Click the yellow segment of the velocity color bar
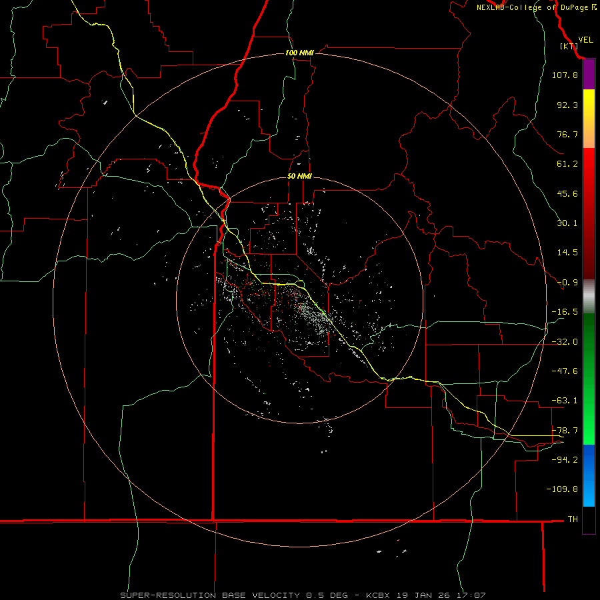This screenshot has width=600, height=600. click(x=589, y=119)
